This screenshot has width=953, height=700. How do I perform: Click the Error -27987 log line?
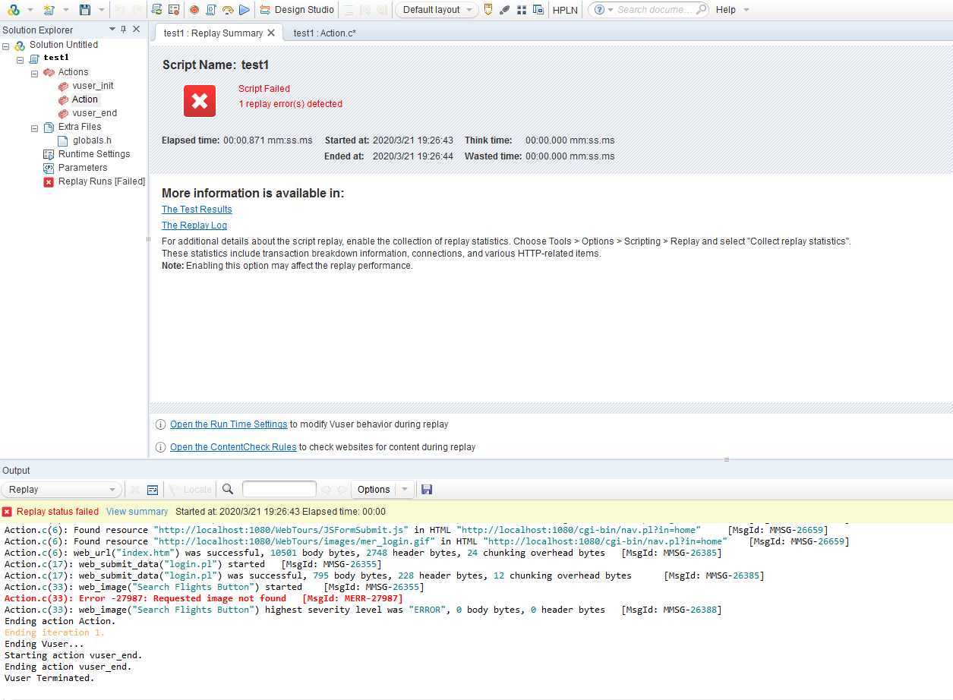pyautogui.click(x=204, y=598)
